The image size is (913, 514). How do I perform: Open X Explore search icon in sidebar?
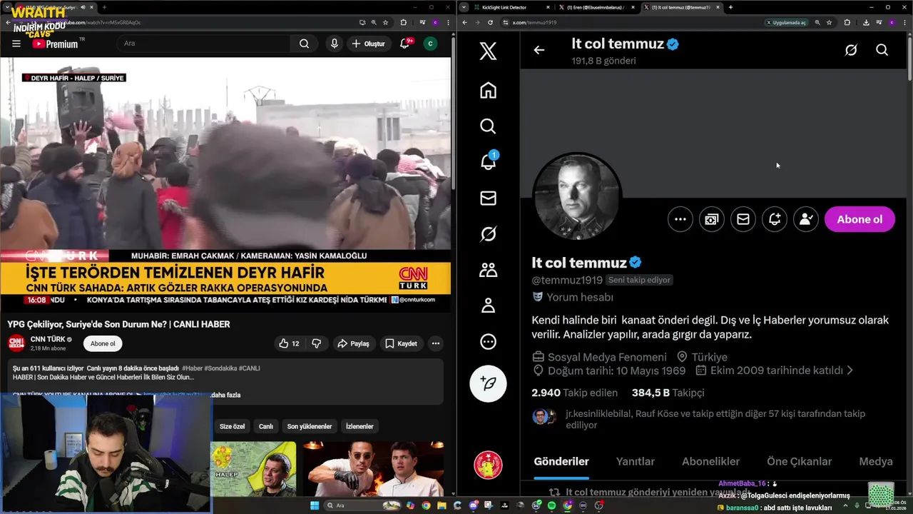coord(488,126)
